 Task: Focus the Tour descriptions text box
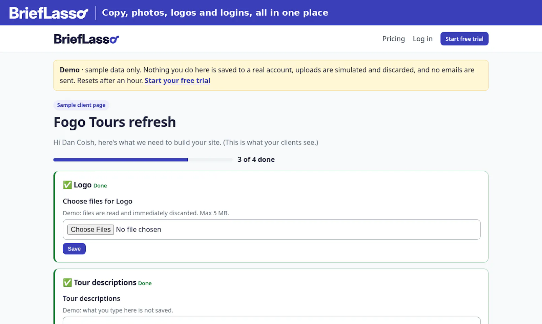[x=271, y=320]
